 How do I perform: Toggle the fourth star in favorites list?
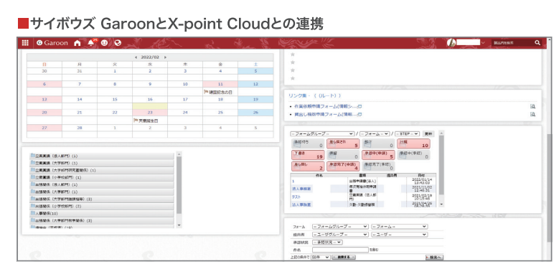pos(293,78)
